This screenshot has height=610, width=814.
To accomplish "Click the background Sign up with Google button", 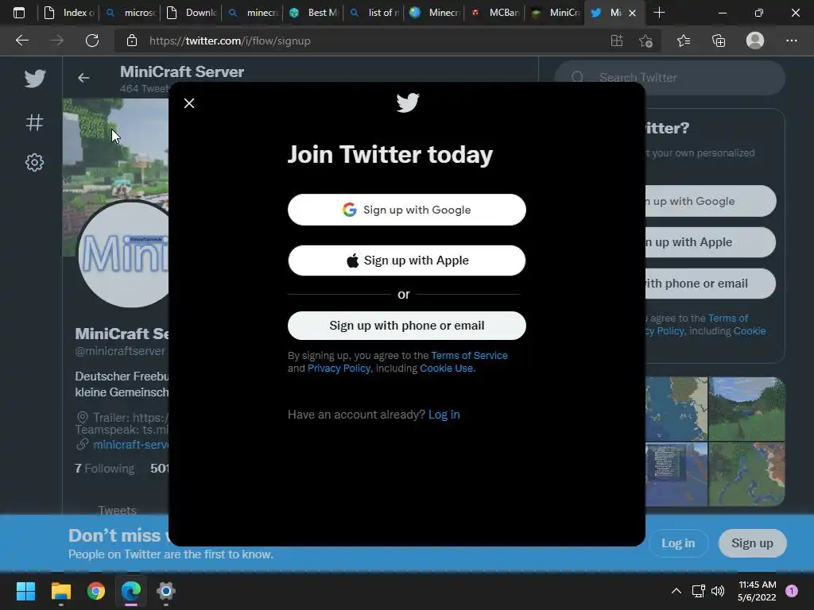I will (711, 201).
